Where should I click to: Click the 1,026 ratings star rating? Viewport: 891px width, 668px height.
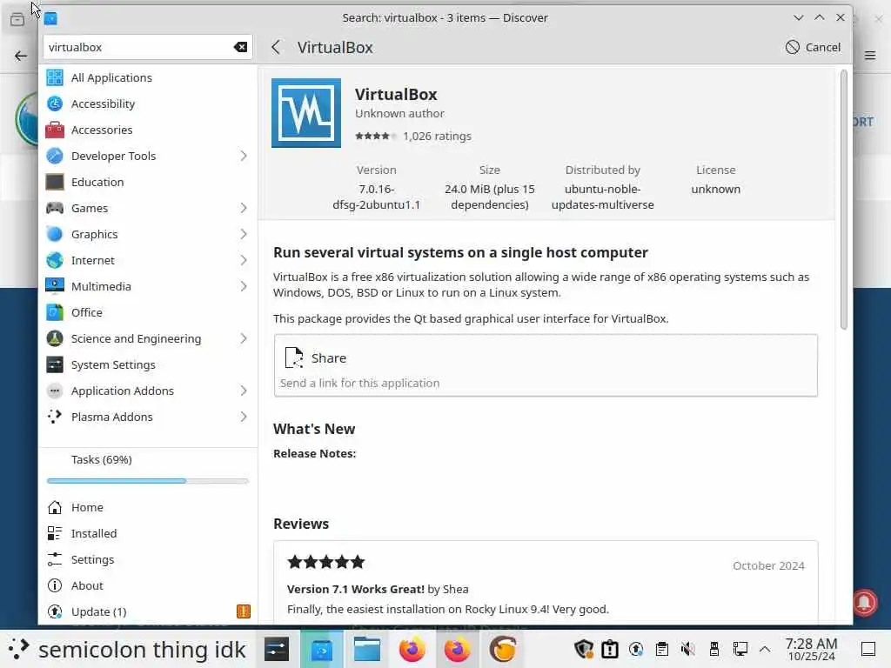coord(376,137)
